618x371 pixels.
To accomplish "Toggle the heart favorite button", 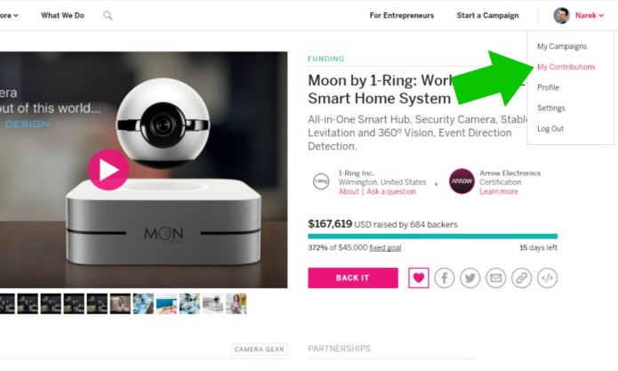I will click(x=419, y=278).
